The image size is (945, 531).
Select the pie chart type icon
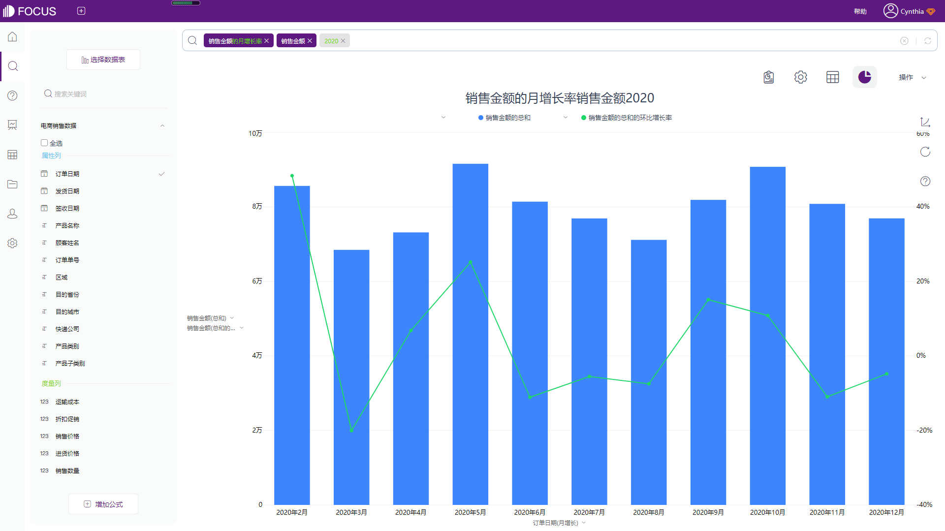[864, 77]
